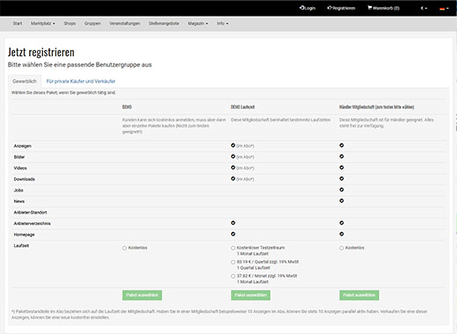Open Gruppen in the navigation bar
Viewport: 457px width, 334px height.
click(92, 23)
